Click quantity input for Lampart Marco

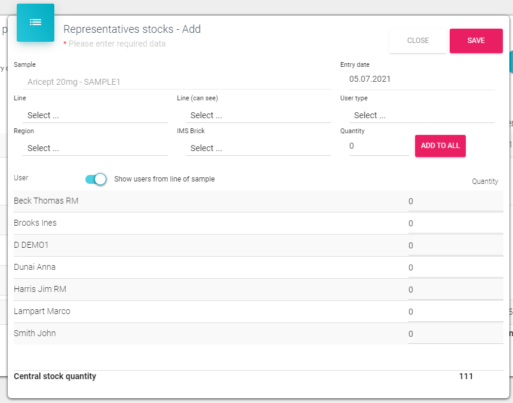click(x=455, y=312)
